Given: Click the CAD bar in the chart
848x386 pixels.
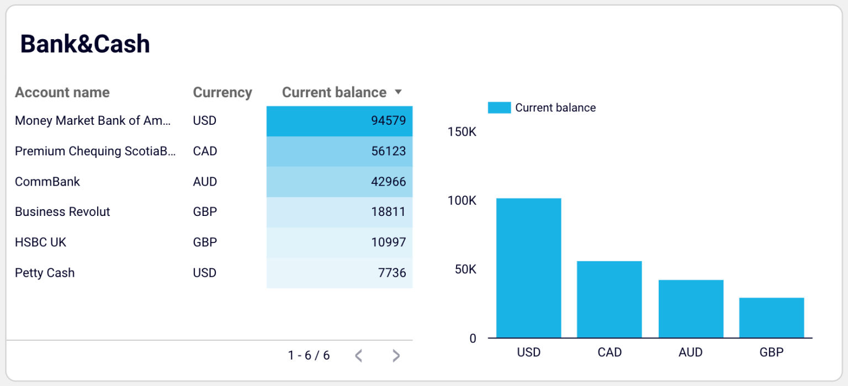Looking at the screenshot, I should coord(609,298).
